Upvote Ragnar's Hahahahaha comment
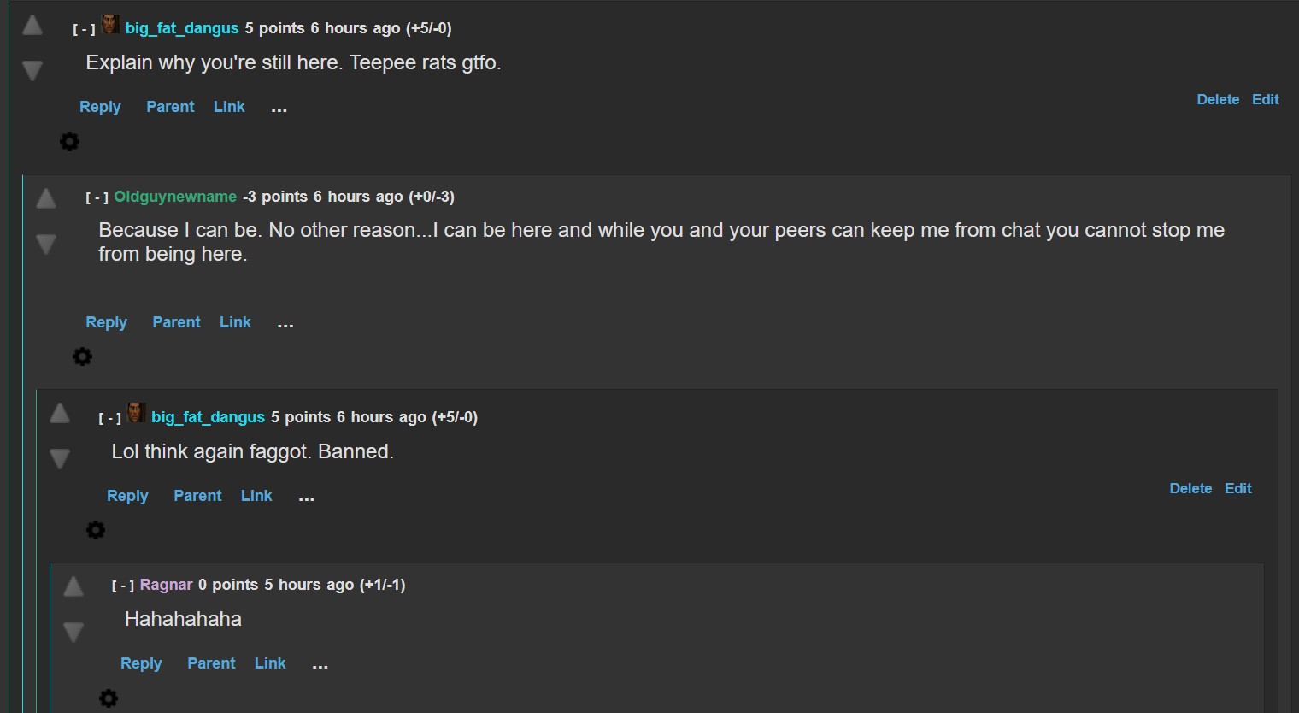 pyautogui.click(x=73, y=586)
